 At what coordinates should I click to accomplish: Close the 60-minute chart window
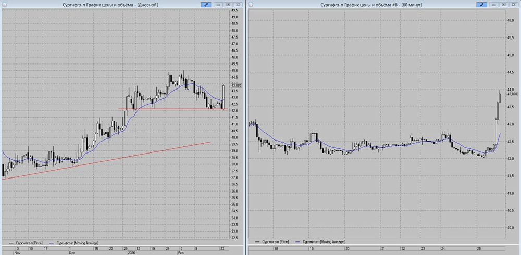(x=514, y=4)
